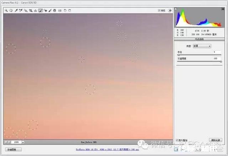Toggle highlight clipping warning on histogram
This screenshot has width=228, height=156.
tap(223, 9)
